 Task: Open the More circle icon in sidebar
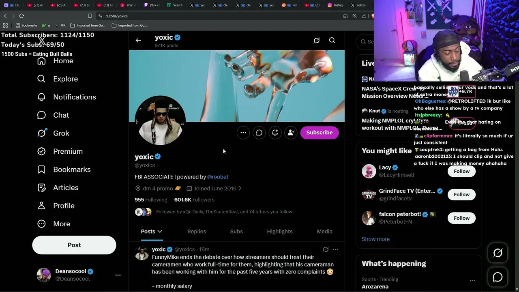41,224
